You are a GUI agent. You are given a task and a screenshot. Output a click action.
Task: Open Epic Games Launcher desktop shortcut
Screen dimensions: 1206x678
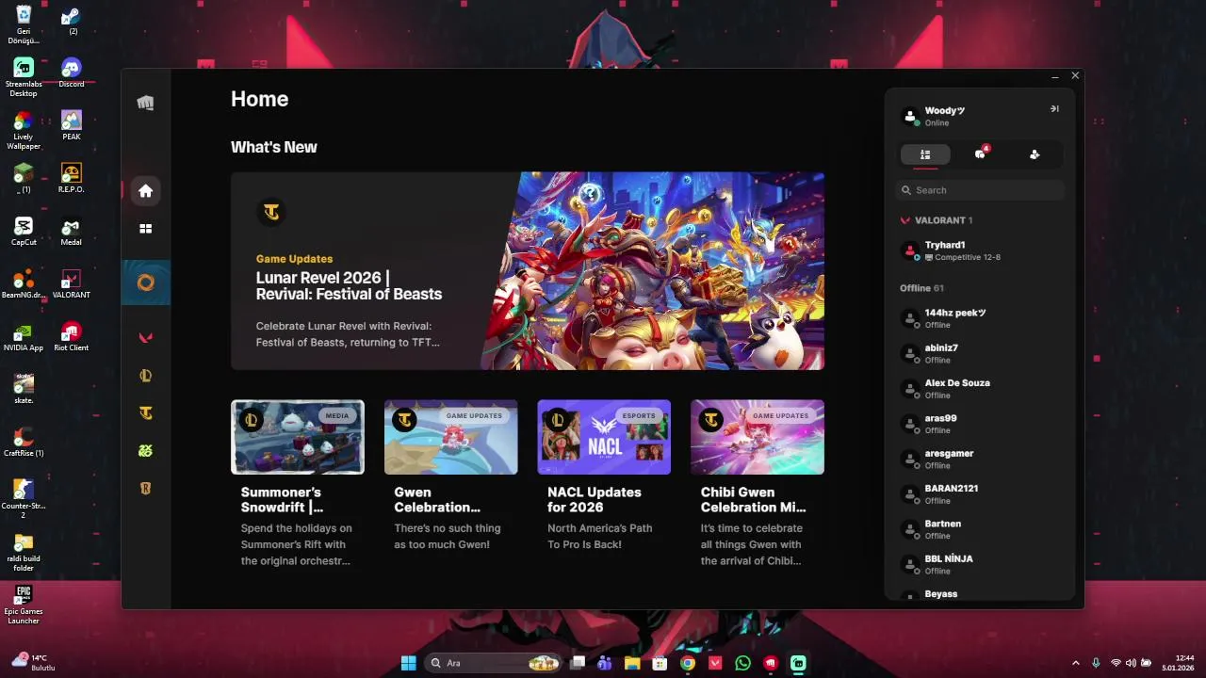24,605
